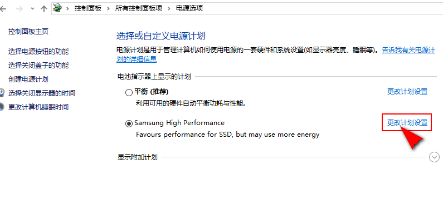The height and width of the screenshot is (204, 443).
Task: Open 创建电源计划 in sidebar
Action: [x=28, y=79]
